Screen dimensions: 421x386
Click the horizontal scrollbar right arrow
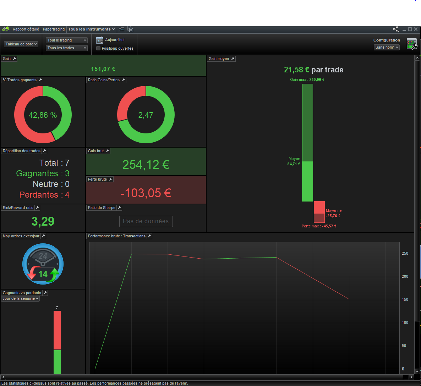[x=411, y=377]
